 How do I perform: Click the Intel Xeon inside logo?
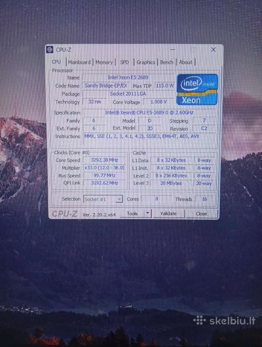197,89
